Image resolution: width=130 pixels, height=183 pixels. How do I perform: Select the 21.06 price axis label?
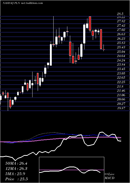point(121,95)
